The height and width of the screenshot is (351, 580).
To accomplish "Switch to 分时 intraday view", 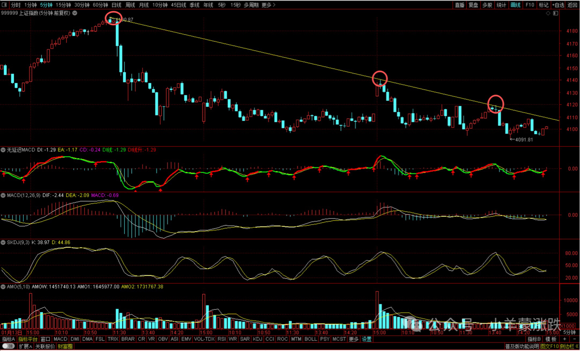I will [x=16, y=5].
